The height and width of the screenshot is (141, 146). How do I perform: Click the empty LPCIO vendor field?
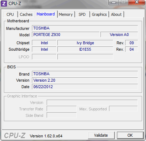[x=44, y=57]
